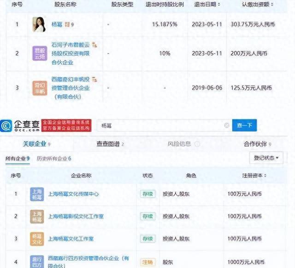This screenshot has width=295, height=268.
Task: Click the 杨幂文化 orange logo in row 3
Action: (x=37, y=239)
